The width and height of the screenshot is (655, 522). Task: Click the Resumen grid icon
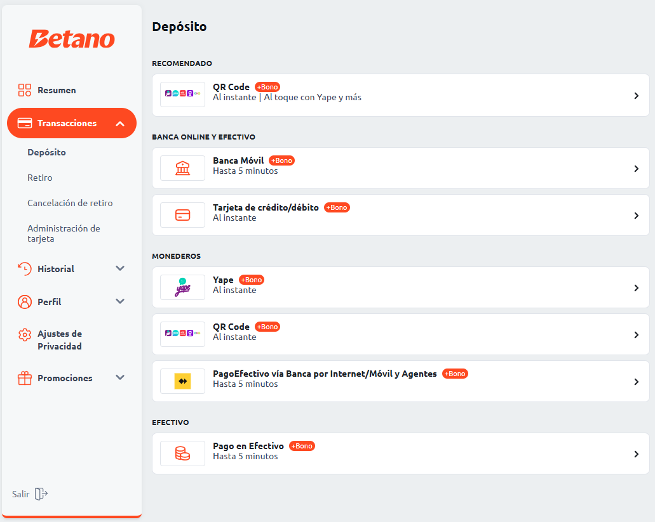point(25,90)
